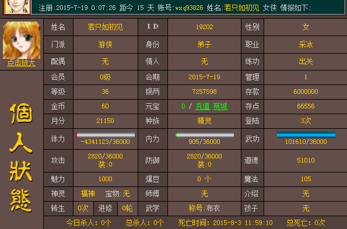Viewport: 347px width, 229px height.
Task: Click the blue 武功 progress bar
Action: point(306,135)
